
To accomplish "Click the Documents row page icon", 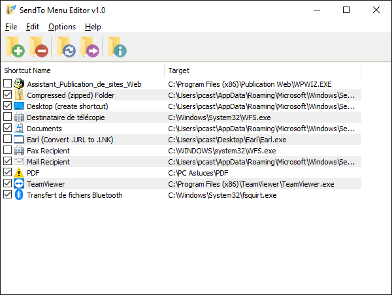I will point(19,128).
